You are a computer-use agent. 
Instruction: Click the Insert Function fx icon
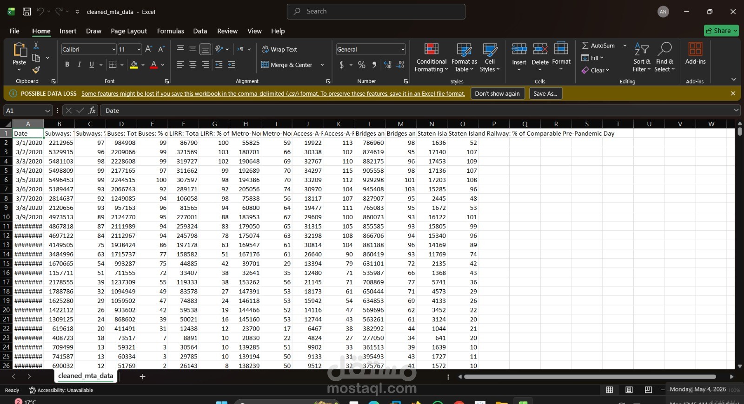pos(93,111)
